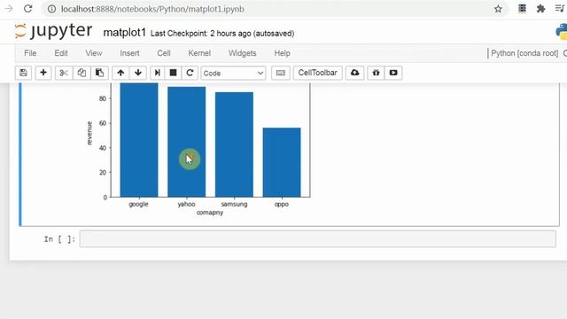Click the 'comapny' x-axis title

click(210, 213)
